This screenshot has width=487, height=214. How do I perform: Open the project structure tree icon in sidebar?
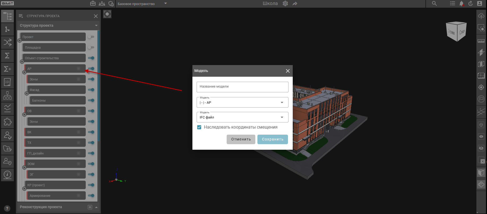(7, 16)
